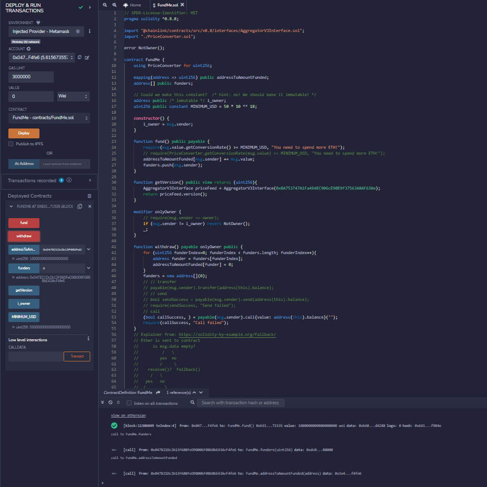Screen dimensions: 487x487
Task: Remove the FUNDME deployed contract with X
Action: tap(90, 206)
